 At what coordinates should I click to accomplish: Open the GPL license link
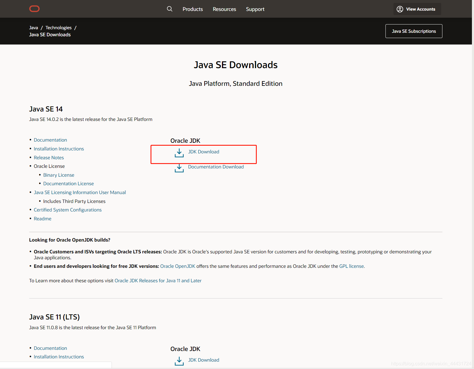point(351,266)
